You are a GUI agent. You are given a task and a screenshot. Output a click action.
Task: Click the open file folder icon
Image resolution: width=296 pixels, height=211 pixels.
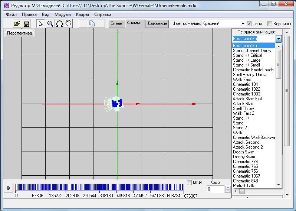click(17, 24)
